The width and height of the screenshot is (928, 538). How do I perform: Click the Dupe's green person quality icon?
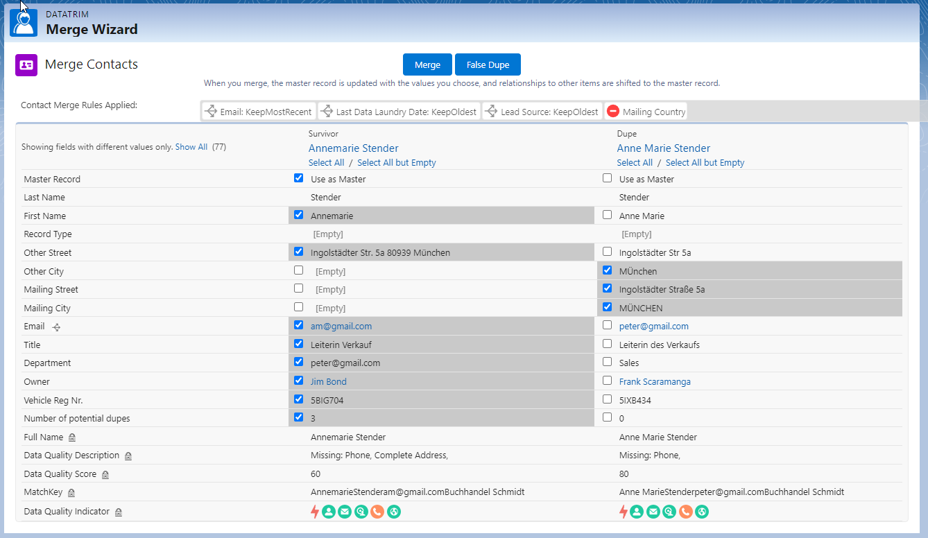(x=637, y=512)
